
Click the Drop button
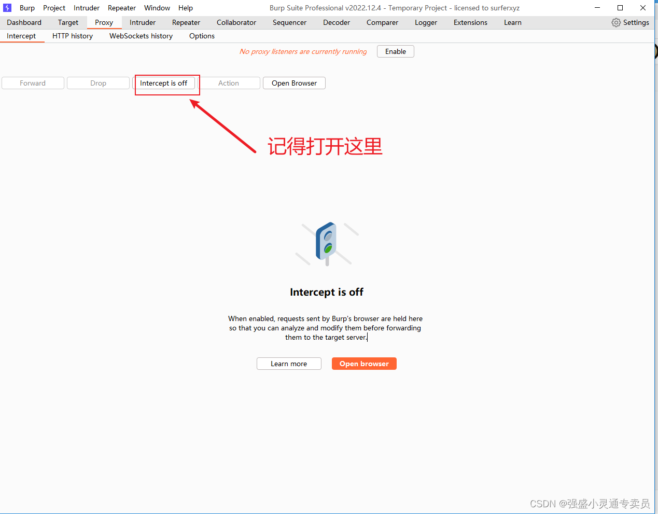point(98,83)
